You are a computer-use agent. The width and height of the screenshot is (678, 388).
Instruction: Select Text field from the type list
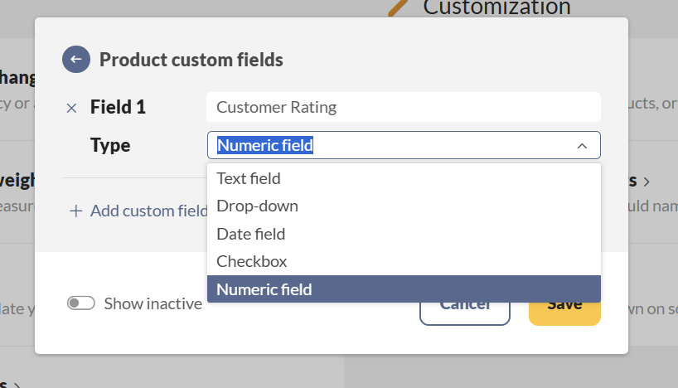click(x=249, y=178)
